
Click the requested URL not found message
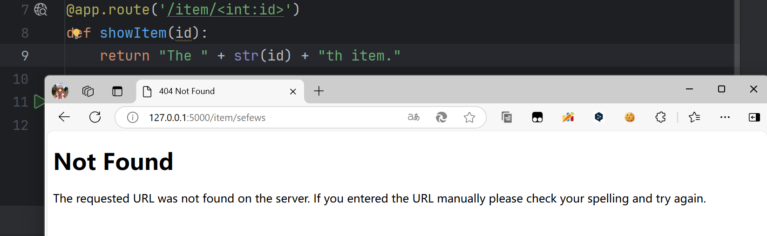click(x=380, y=199)
